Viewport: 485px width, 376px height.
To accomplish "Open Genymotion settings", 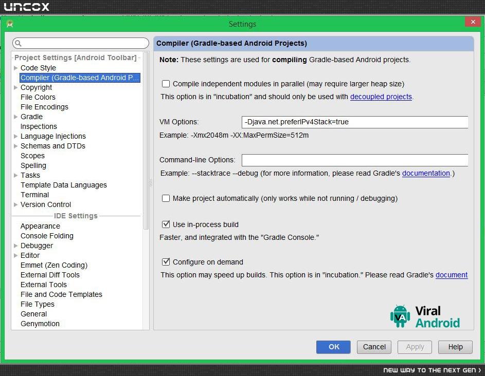I will pyautogui.click(x=40, y=324).
